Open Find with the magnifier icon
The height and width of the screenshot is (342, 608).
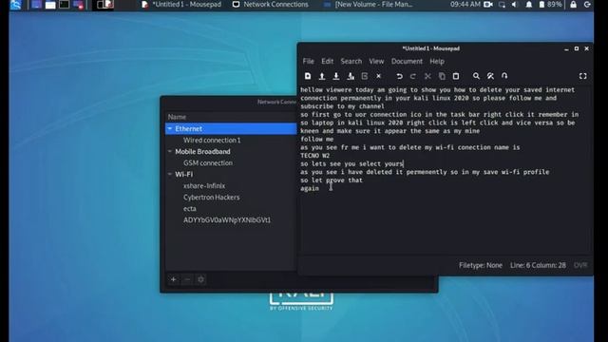(x=476, y=76)
